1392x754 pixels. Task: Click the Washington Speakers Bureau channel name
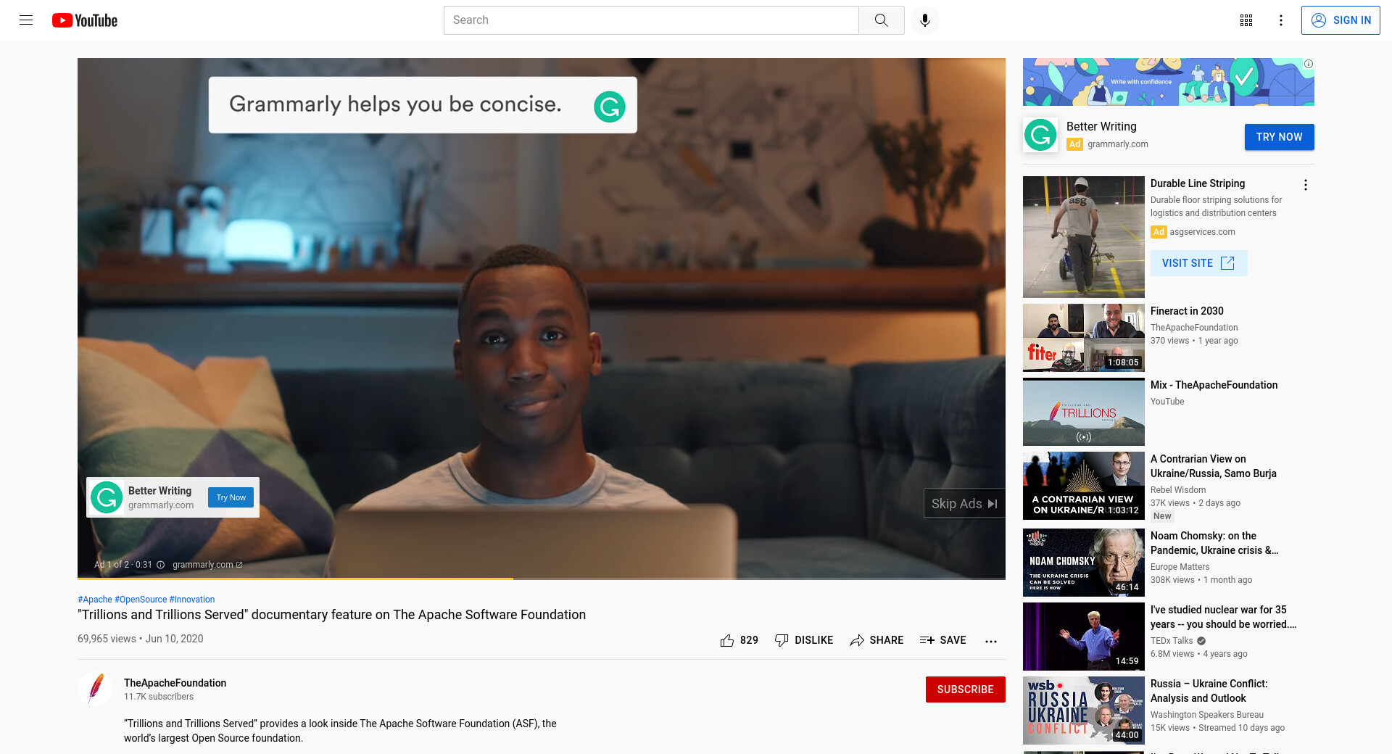click(1206, 715)
